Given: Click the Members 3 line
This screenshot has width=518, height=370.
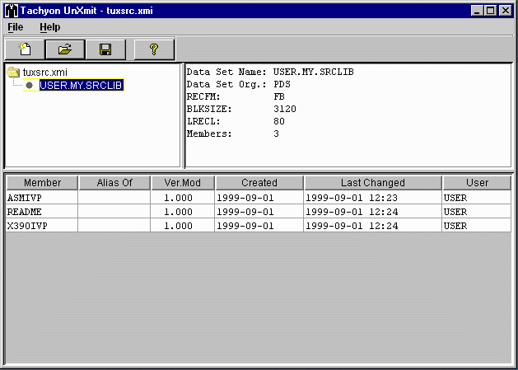Looking at the screenshot, I should tap(232, 134).
